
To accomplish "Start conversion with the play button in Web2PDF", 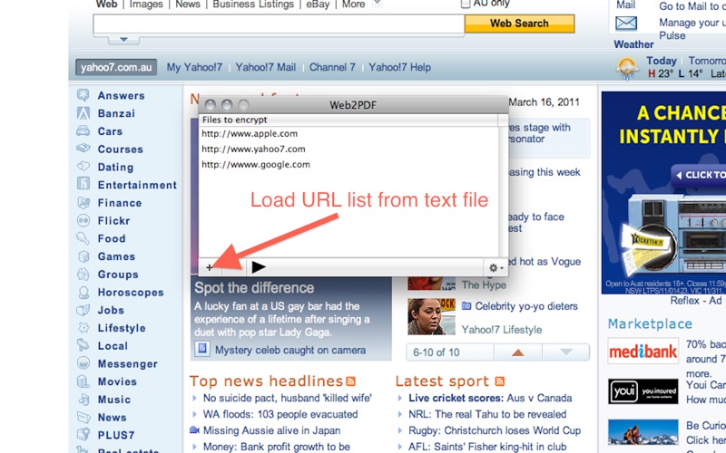I will point(258,266).
